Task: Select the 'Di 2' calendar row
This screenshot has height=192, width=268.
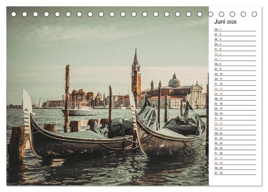Action: click(x=235, y=34)
